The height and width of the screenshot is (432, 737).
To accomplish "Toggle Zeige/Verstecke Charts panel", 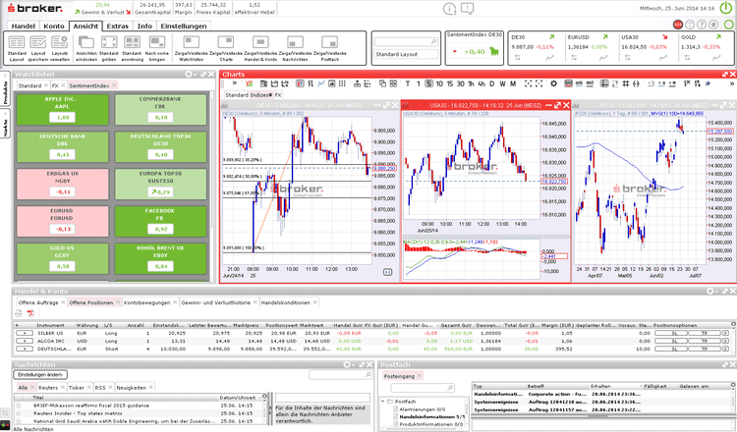I will 226,42.
